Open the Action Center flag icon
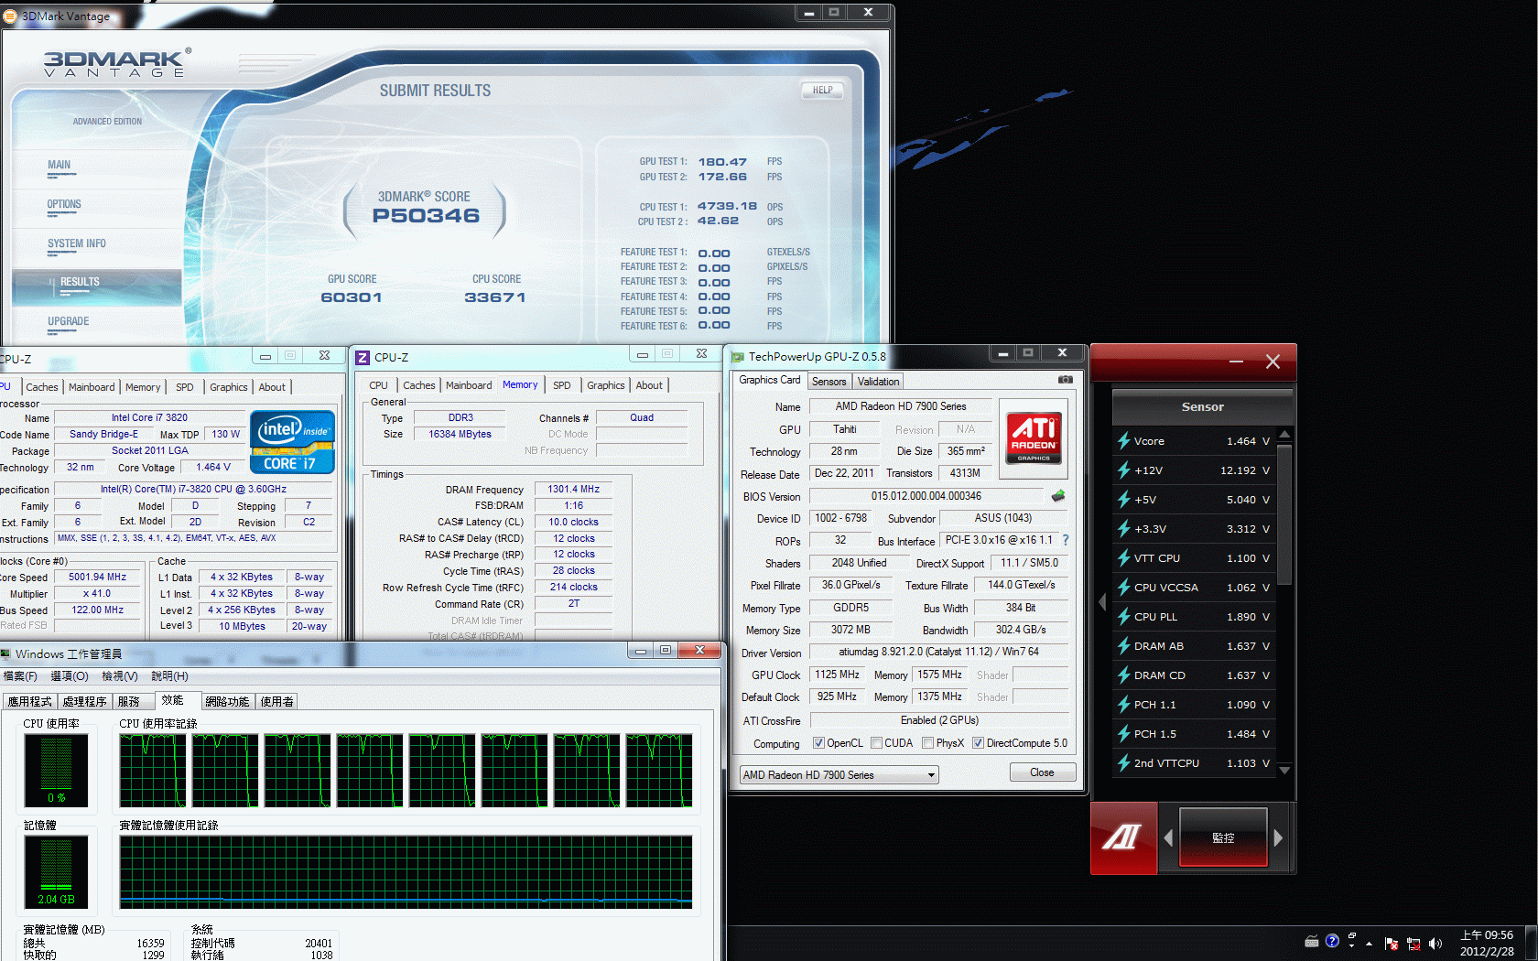This screenshot has height=961, width=1538. 1392,944
